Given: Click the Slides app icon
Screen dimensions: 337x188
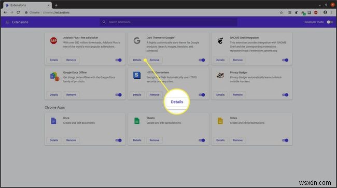Looking at the screenshot, I should tap(220, 121).
